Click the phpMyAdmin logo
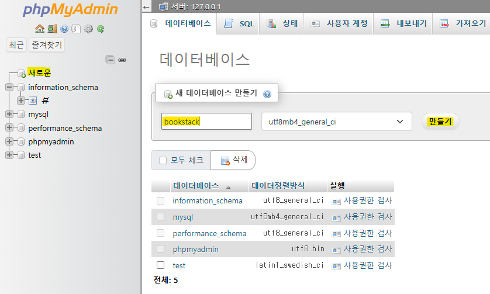Screen dimensions: 490x294 pos(70,10)
